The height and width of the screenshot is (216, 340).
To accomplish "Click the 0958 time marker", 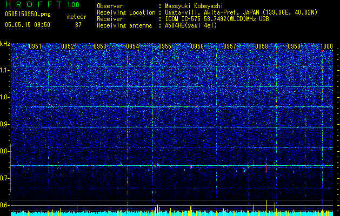I will point(262,46).
